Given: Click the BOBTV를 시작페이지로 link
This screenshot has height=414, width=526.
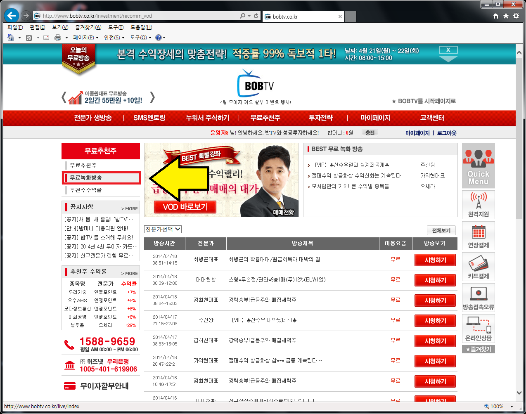Looking at the screenshot, I should pos(424,101).
